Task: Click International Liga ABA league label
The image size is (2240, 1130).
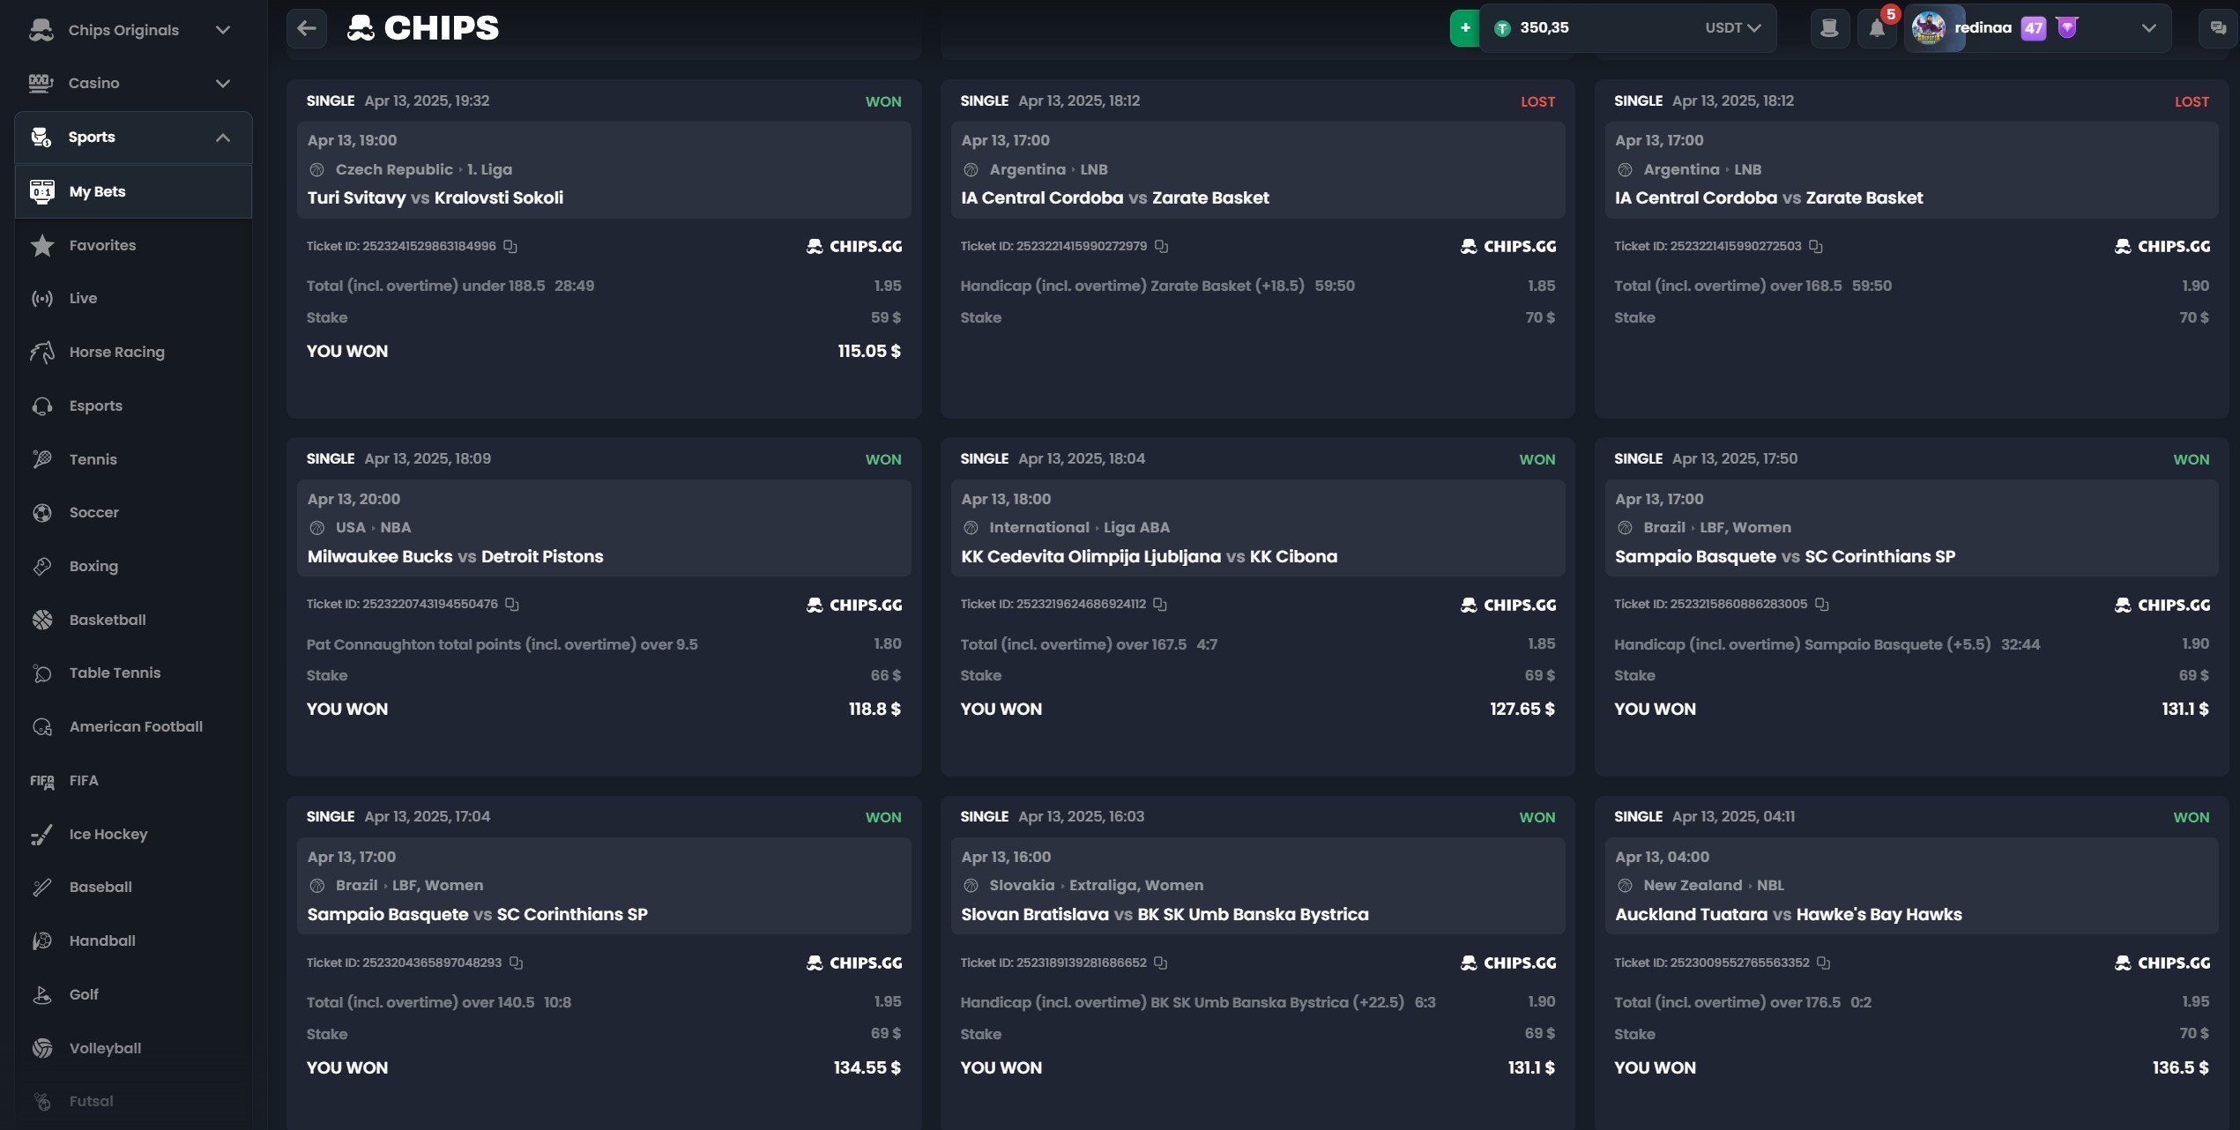Action: [x=1079, y=527]
